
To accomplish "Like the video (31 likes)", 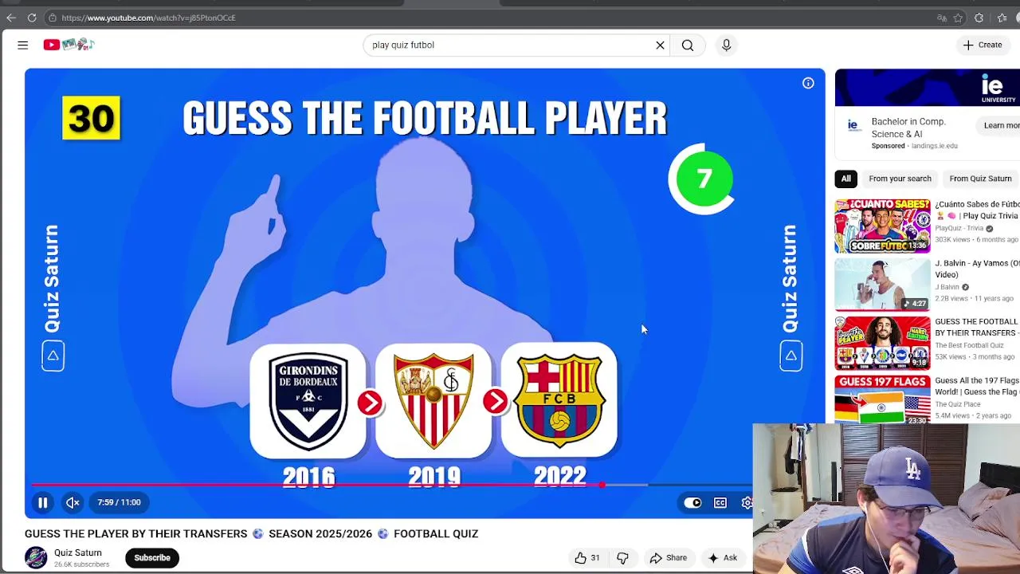I will 587,558.
